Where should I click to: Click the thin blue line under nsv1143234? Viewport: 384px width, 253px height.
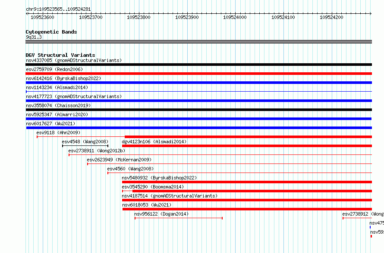tap(198, 92)
